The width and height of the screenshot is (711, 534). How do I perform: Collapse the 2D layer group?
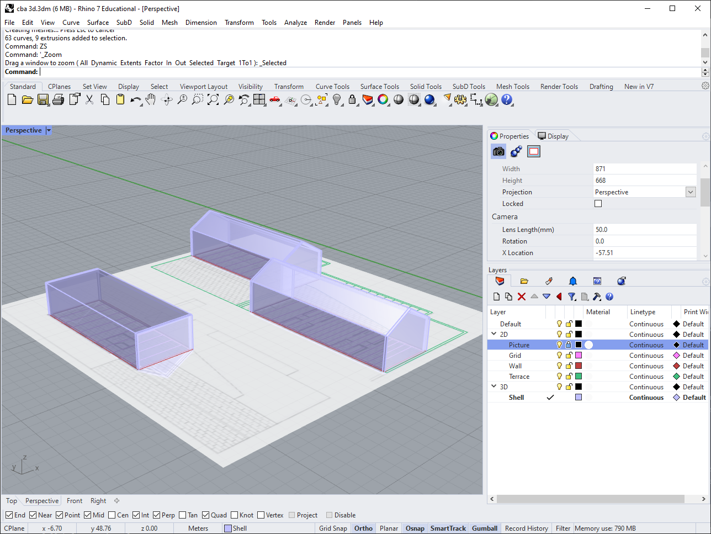click(x=493, y=334)
